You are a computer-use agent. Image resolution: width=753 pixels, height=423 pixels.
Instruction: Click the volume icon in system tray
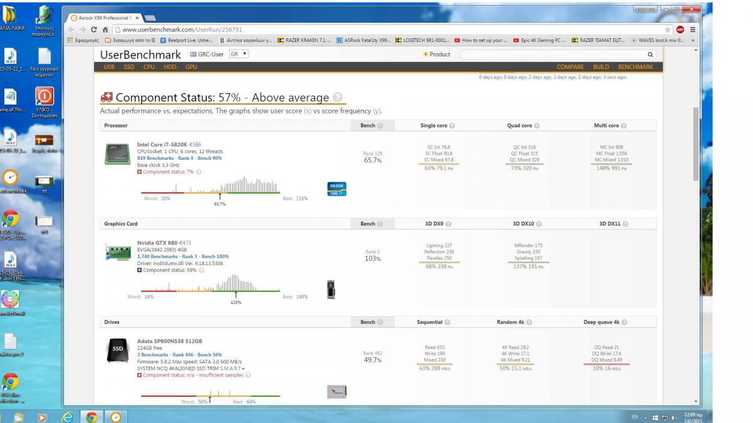tap(674, 417)
